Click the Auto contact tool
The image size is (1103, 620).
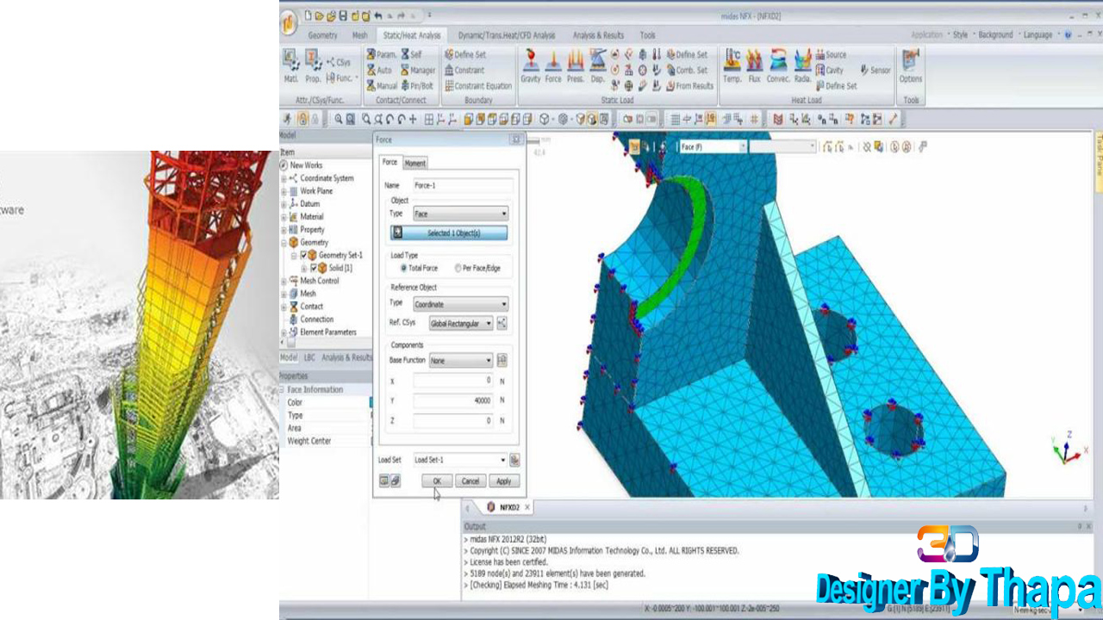379,70
